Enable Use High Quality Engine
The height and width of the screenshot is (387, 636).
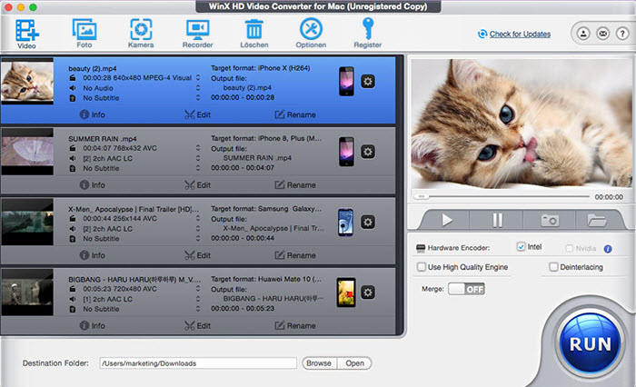pyautogui.click(x=422, y=267)
